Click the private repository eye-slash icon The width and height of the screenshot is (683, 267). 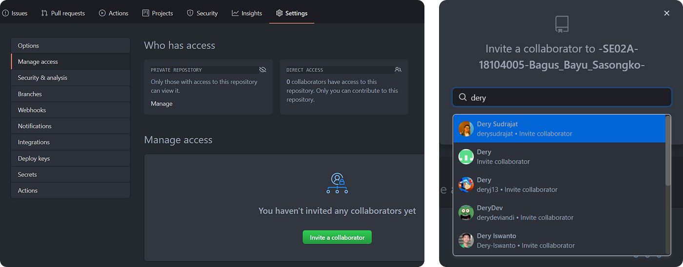[x=262, y=70]
